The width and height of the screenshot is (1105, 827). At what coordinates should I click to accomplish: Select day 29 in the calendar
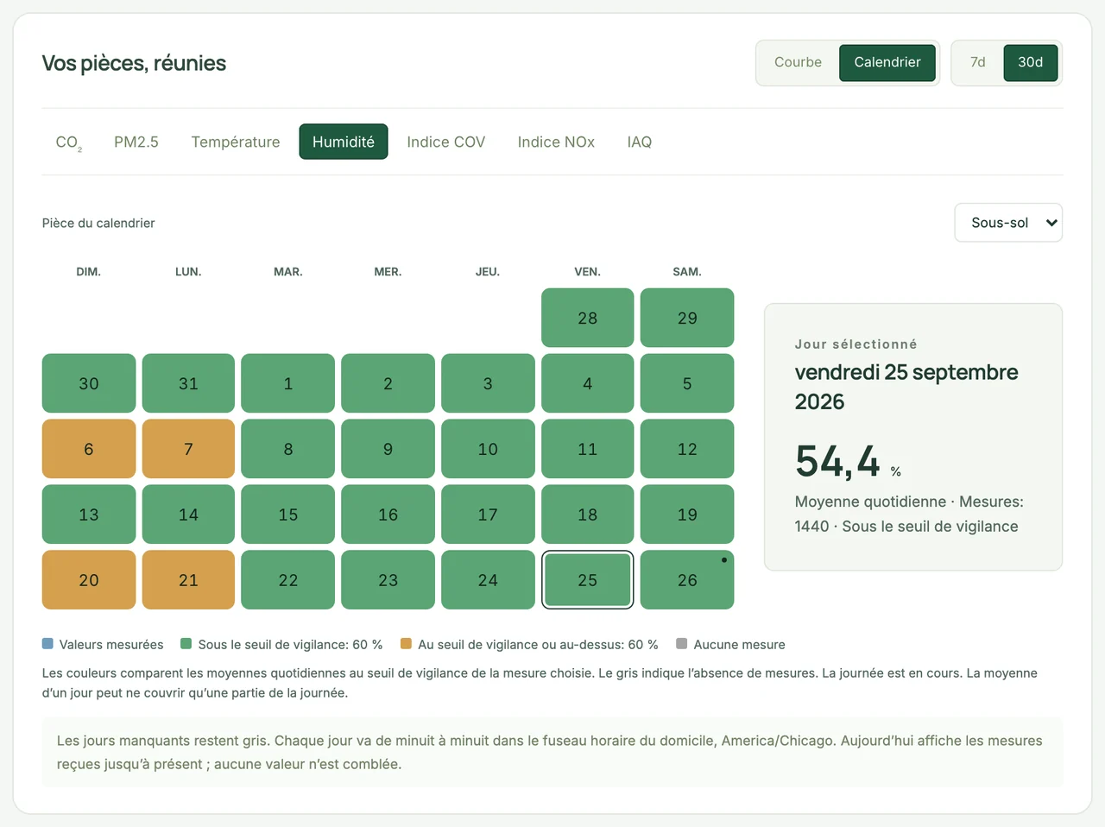pos(687,318)
